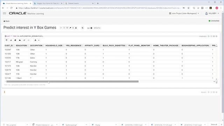Switch to Kaggle browser tab
224x126 pixels.
tap(48, 3)
